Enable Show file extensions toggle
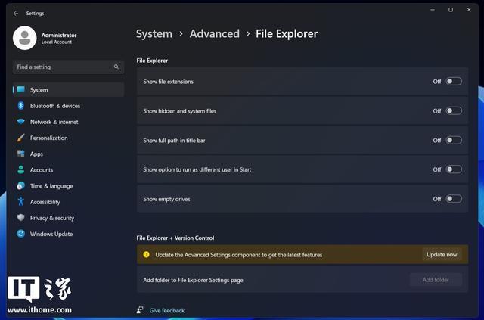The image size is (484, 320). [x=453, y=81]
